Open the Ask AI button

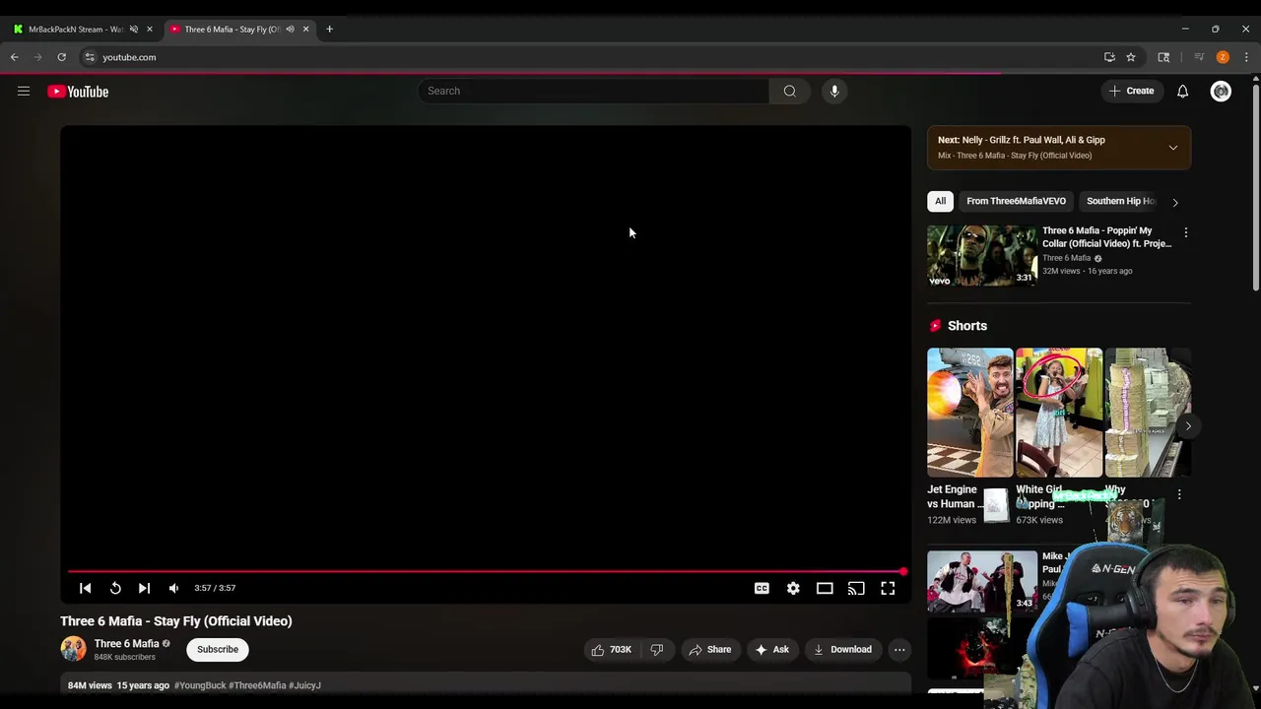point(771,650)
